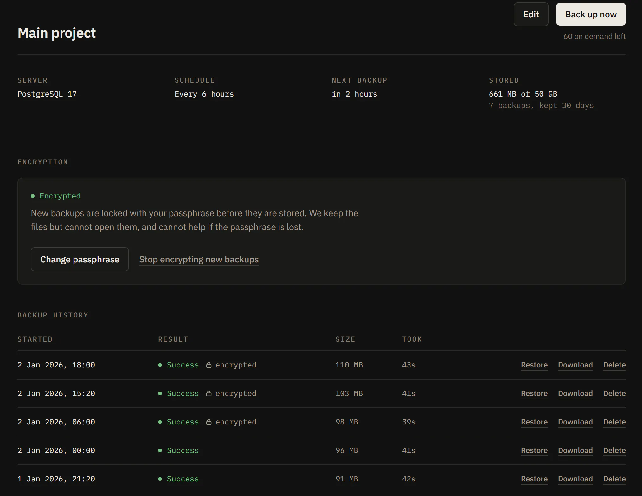
Task: Download the 1 Jan 2026 21:20 backup
Action: coord(575,479)
